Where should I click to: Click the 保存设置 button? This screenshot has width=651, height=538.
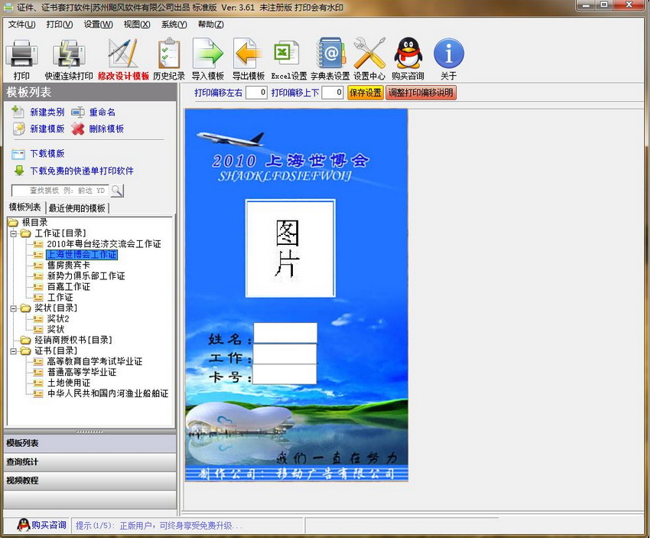366,93
